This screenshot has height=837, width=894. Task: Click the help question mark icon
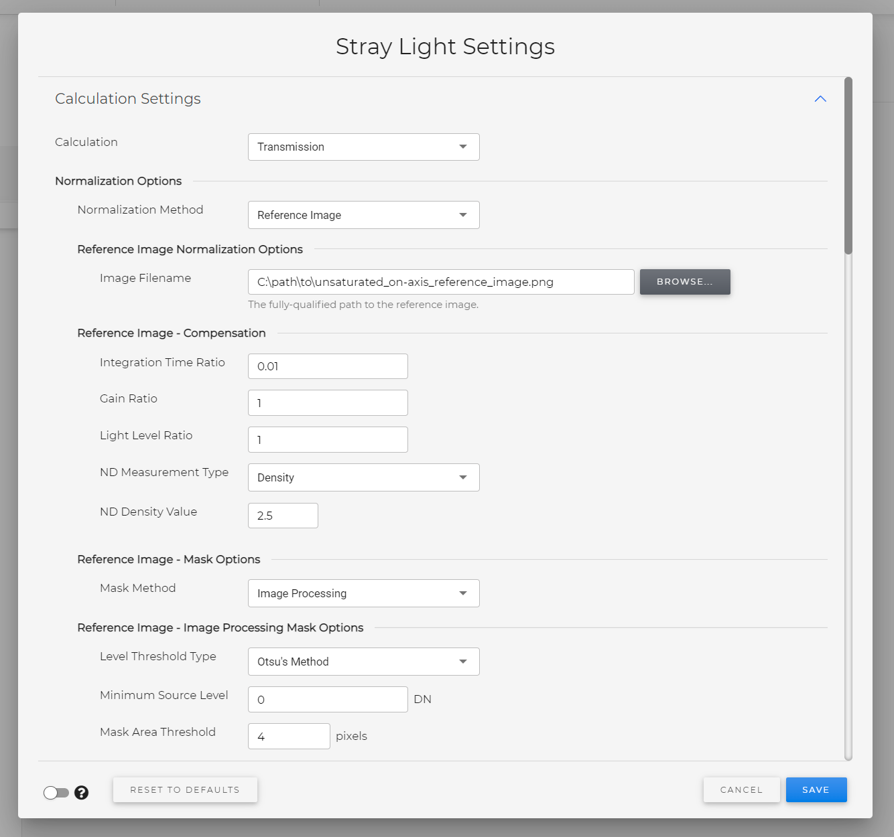click(x=81, y=793)
